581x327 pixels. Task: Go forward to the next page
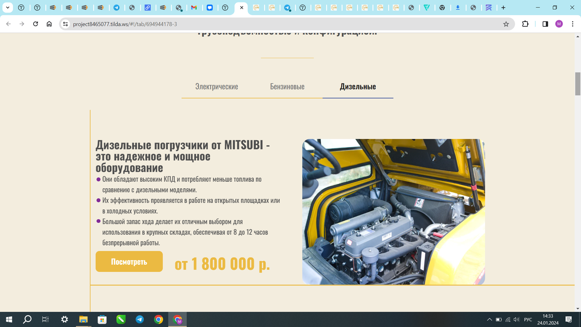point(22,24)
